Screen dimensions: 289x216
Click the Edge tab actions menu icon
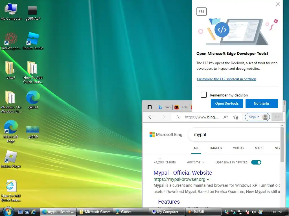coord(150,107)
